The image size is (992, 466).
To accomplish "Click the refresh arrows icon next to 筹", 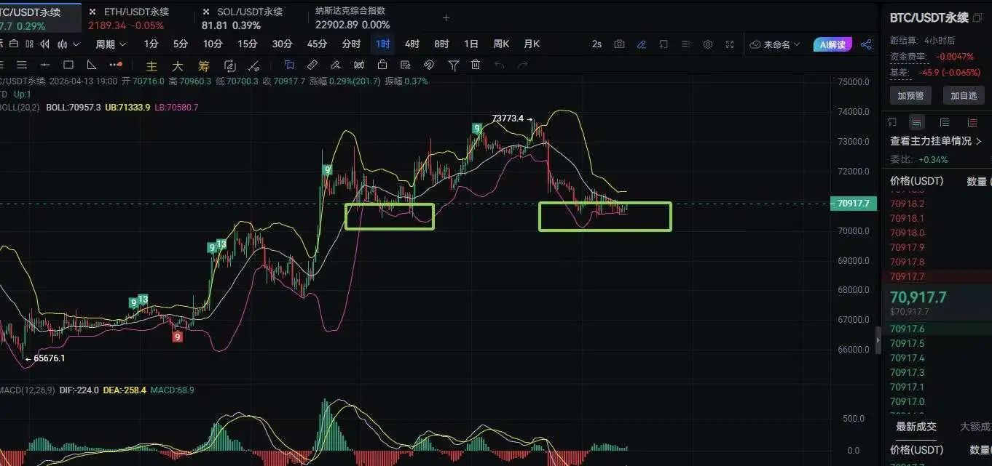I will click(x=230, y=65).
